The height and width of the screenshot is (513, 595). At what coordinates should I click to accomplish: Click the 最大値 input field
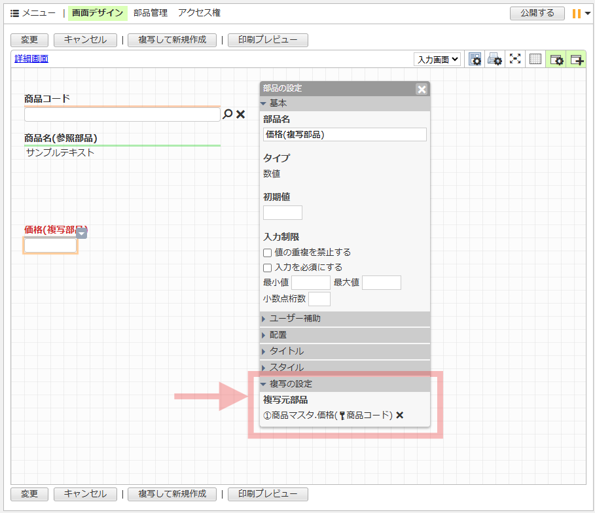(382, 283)
